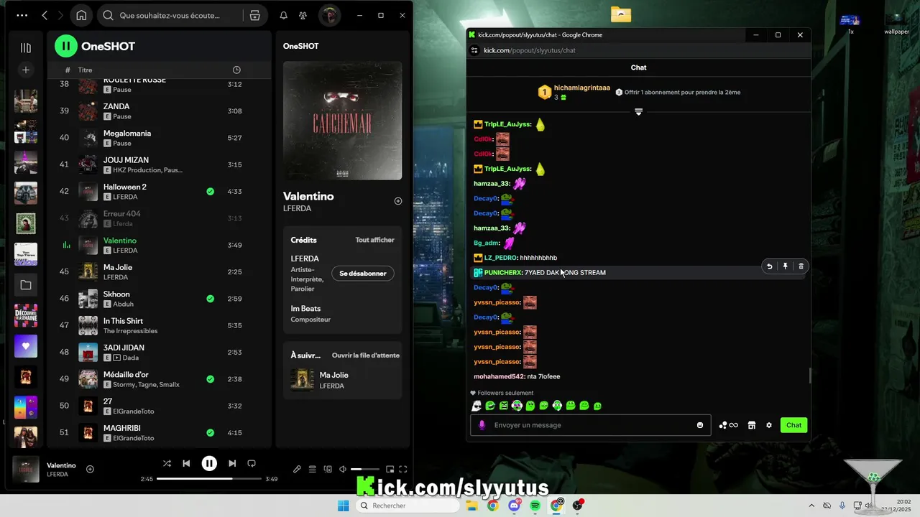Click Offrir 1 abonnement gift prompt
The height and width of the screenshot is (517, 920).
coord(678,93)
